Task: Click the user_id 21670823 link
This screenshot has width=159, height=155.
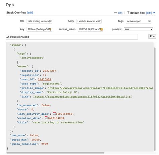Action: 45,79
